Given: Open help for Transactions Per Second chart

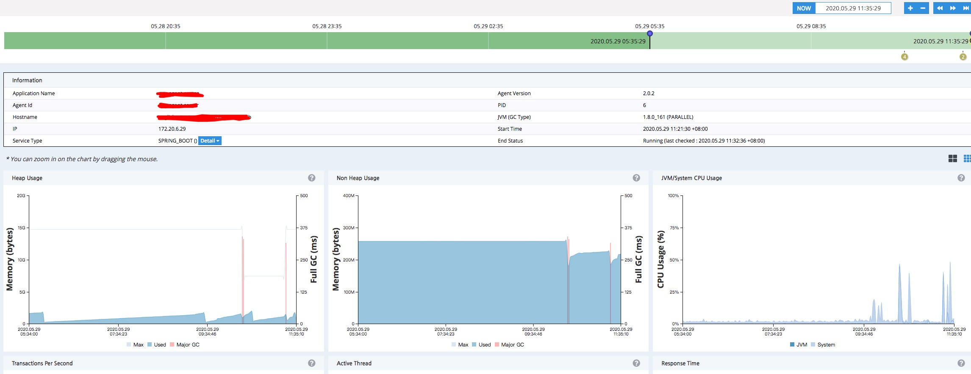Looking at the screenshot, I should pyautogui.click(x=312, y=363).
